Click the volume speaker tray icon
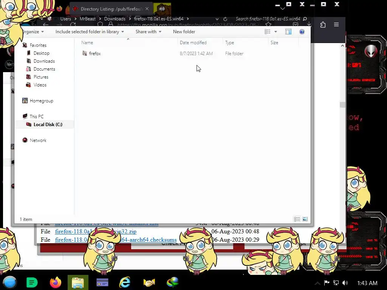Viewport: 387px width, 290px height. (x=345, y=283)
